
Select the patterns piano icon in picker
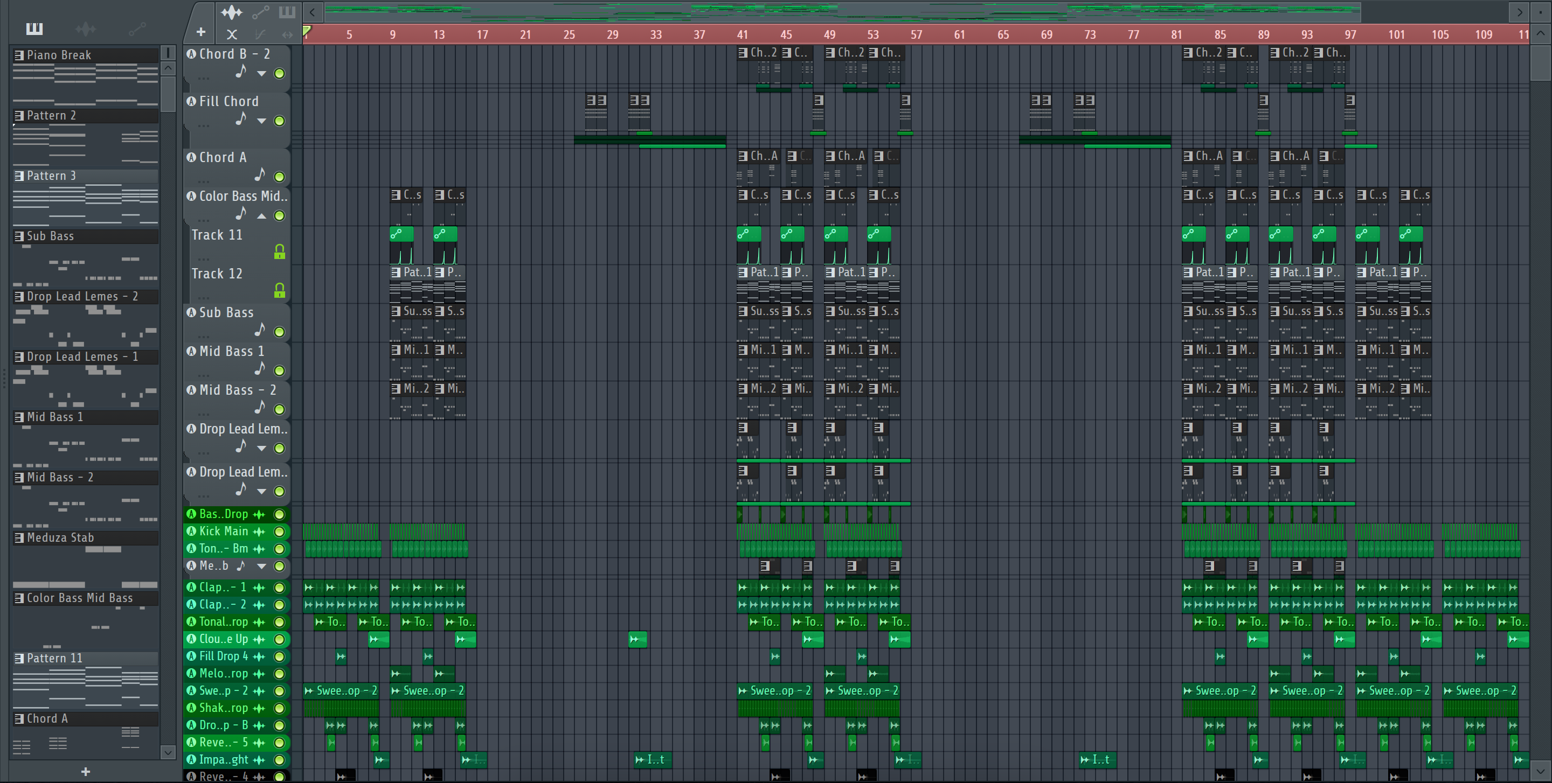coord(34,29)
